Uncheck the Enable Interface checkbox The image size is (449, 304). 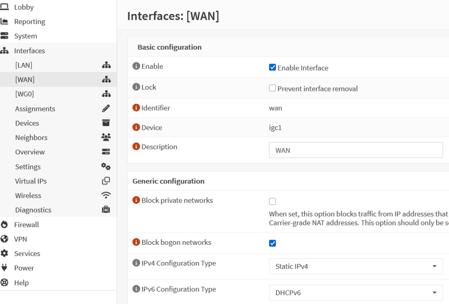(272, 68)
